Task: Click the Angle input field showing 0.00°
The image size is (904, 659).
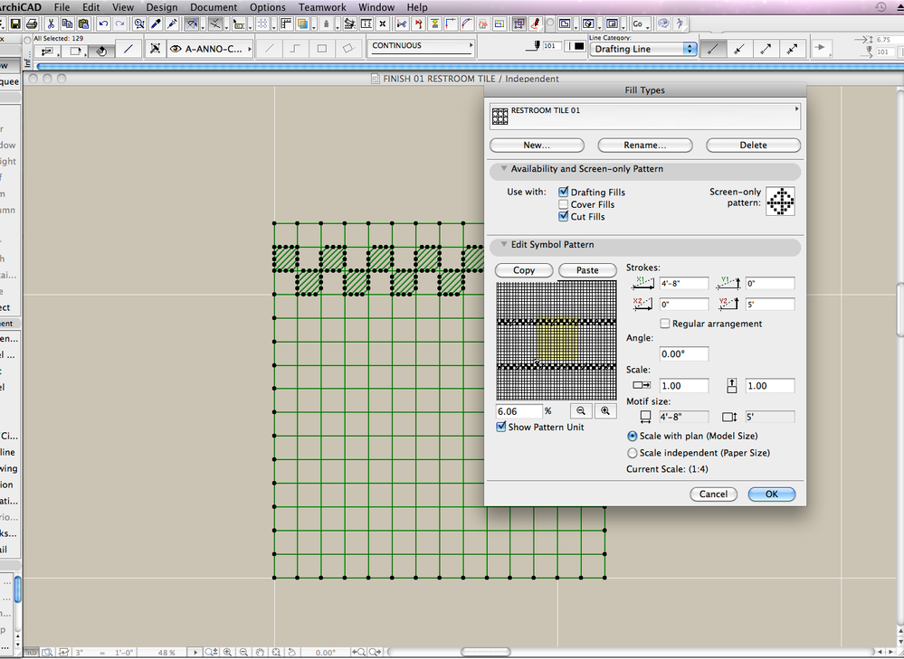Action: click(683, 353)
